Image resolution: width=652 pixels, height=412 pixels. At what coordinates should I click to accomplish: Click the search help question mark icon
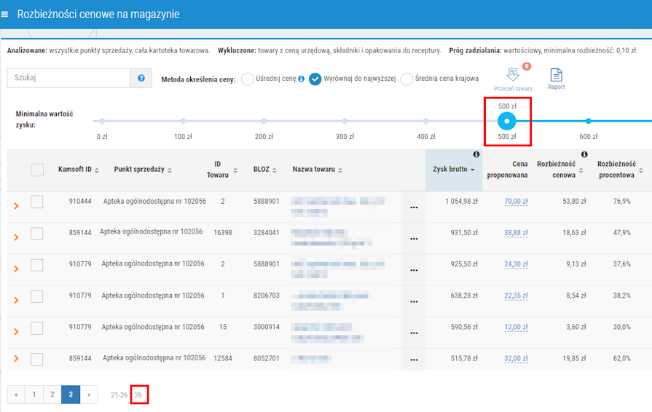[x=141, y=78]
